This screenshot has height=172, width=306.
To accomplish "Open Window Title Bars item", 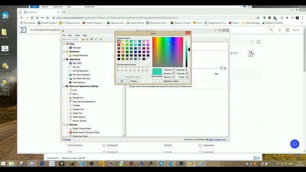I will coord(79,121).
